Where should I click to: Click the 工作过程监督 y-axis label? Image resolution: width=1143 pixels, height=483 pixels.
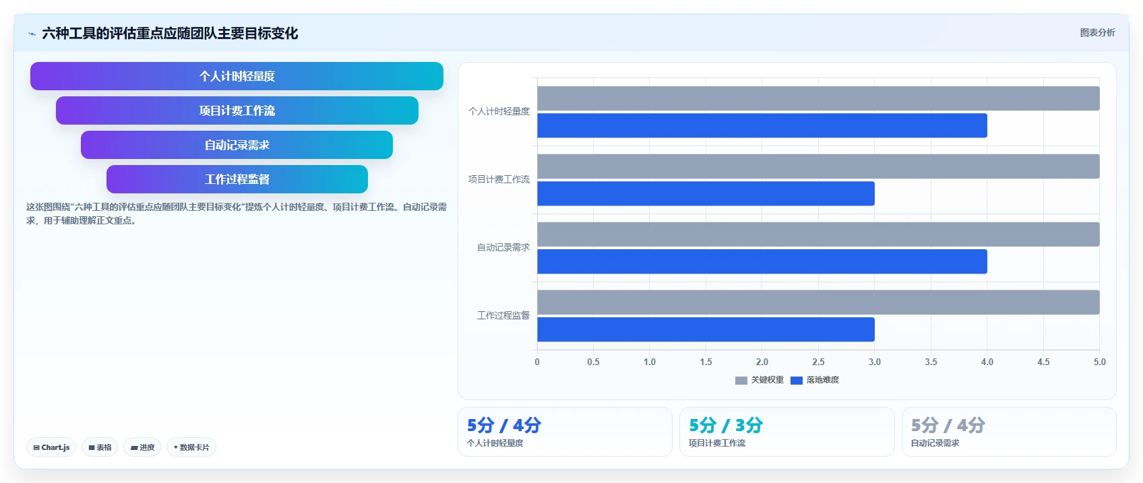[503, 315]
